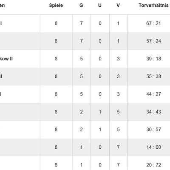170x170 pixels.
Task: Select the goal ratio 20 : 72
Action: 153,165
